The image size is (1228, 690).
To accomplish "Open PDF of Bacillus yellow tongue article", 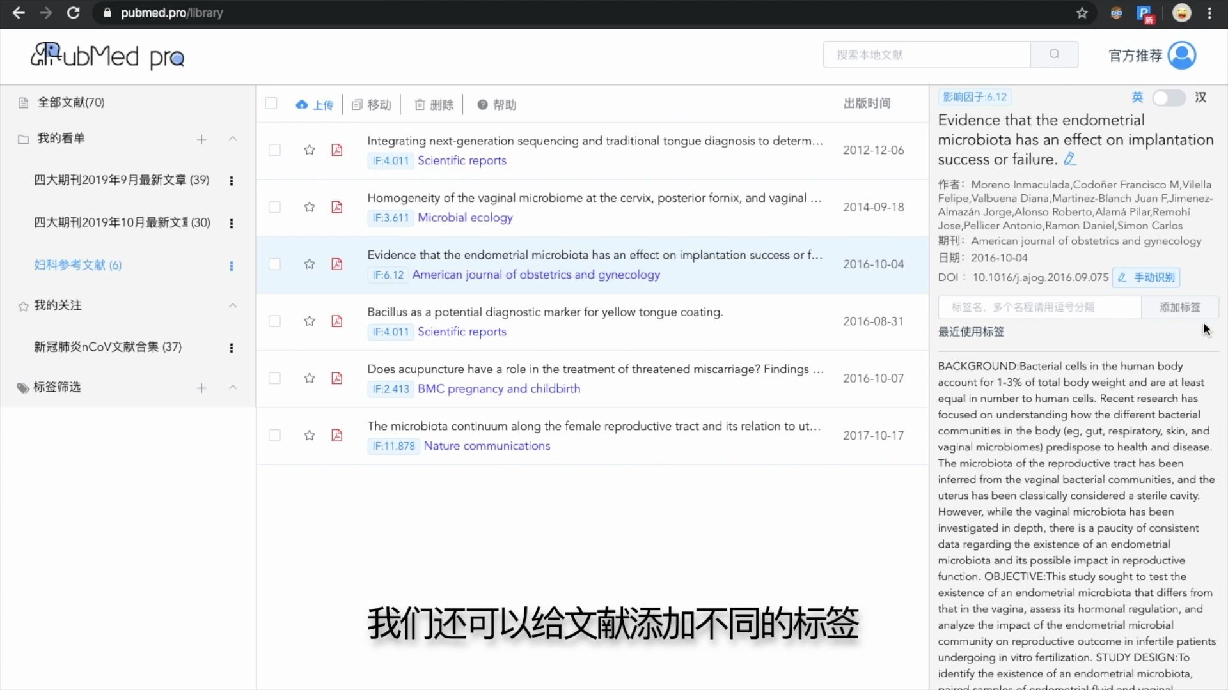I will 336,321.
